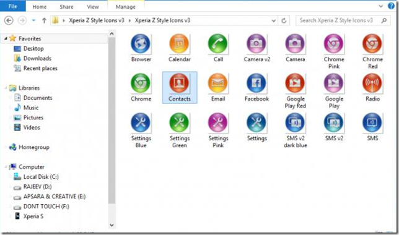Switch to the Share ribbon tab
This screenshot has width=399, height=235.
[x=66, y=7]
